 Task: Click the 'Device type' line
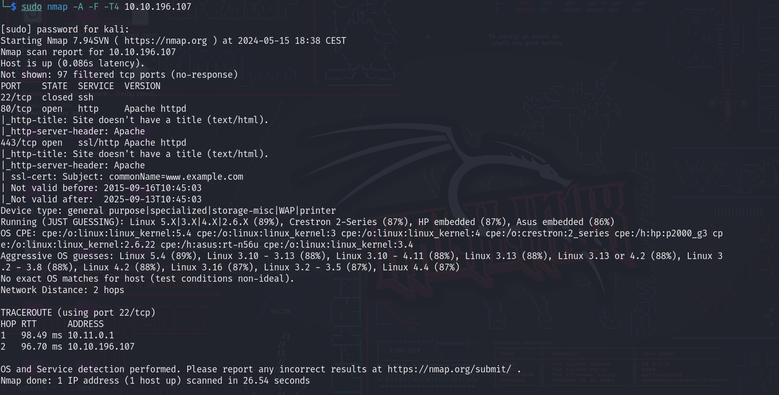(x=168, y=211)
